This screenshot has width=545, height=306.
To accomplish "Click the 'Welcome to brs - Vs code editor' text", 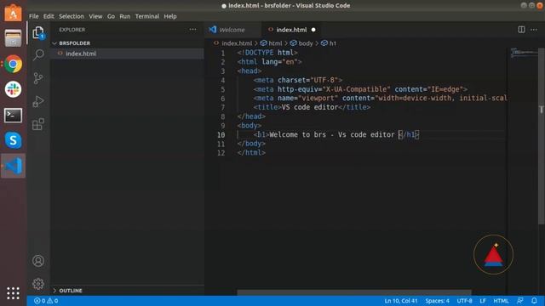I will (332, 134).
